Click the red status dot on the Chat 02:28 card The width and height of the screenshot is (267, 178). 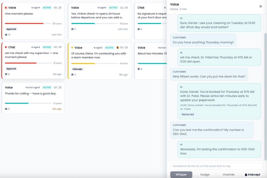(x=6, y=47)
